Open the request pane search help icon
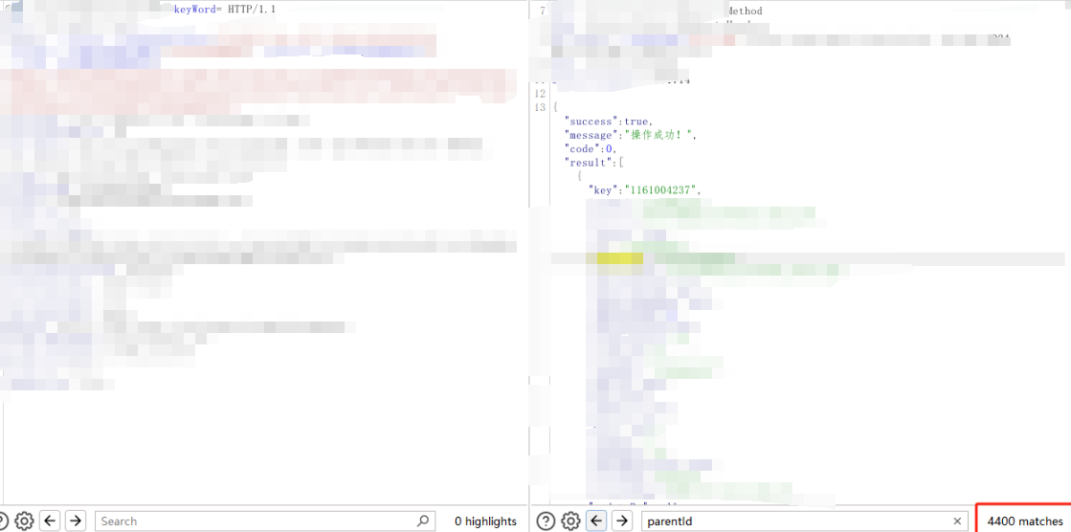 click(x=2, y=521)
